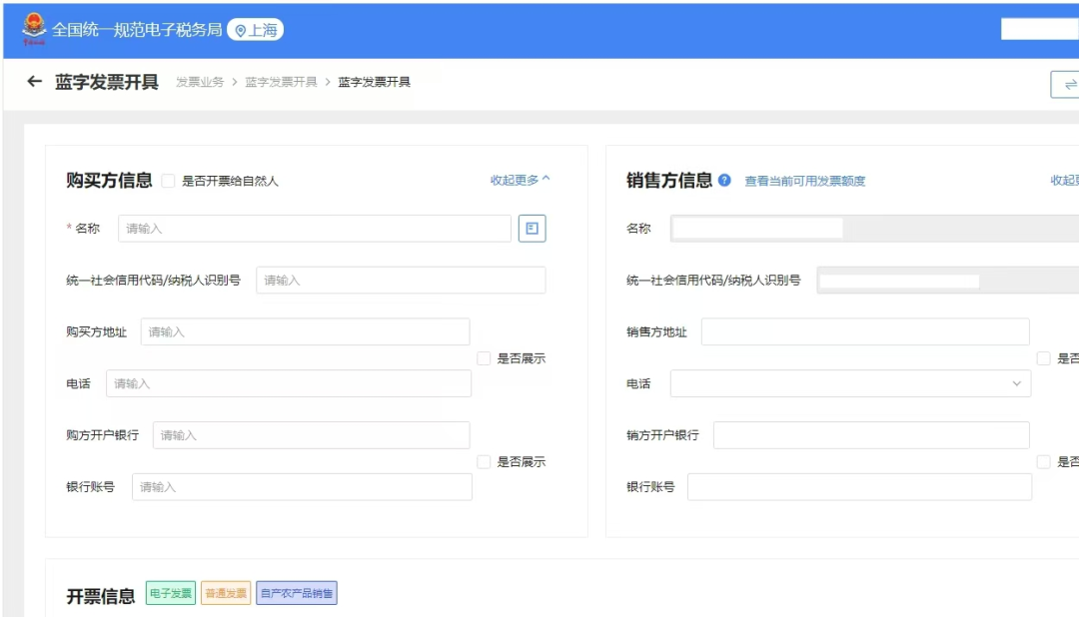Click the 普通发票 orange tag

(x=226, y=593)
